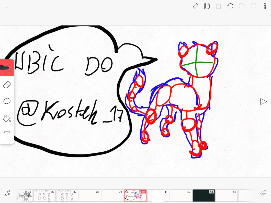Select frame 43 dark thumbnail

point(204,196)
